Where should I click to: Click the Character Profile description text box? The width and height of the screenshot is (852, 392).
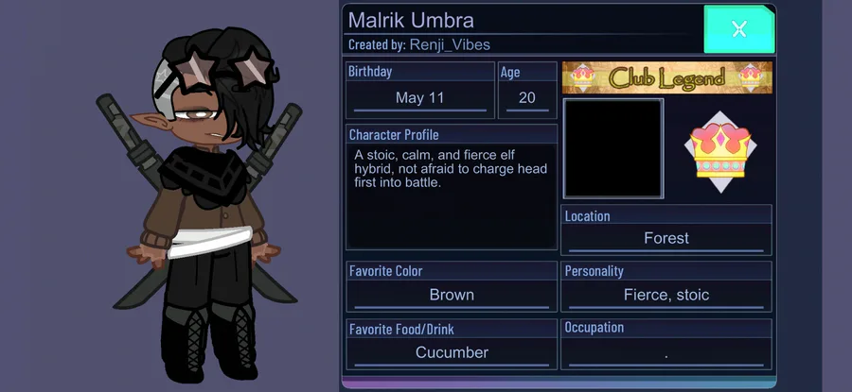pyautogui.click(x=452, y=196)
